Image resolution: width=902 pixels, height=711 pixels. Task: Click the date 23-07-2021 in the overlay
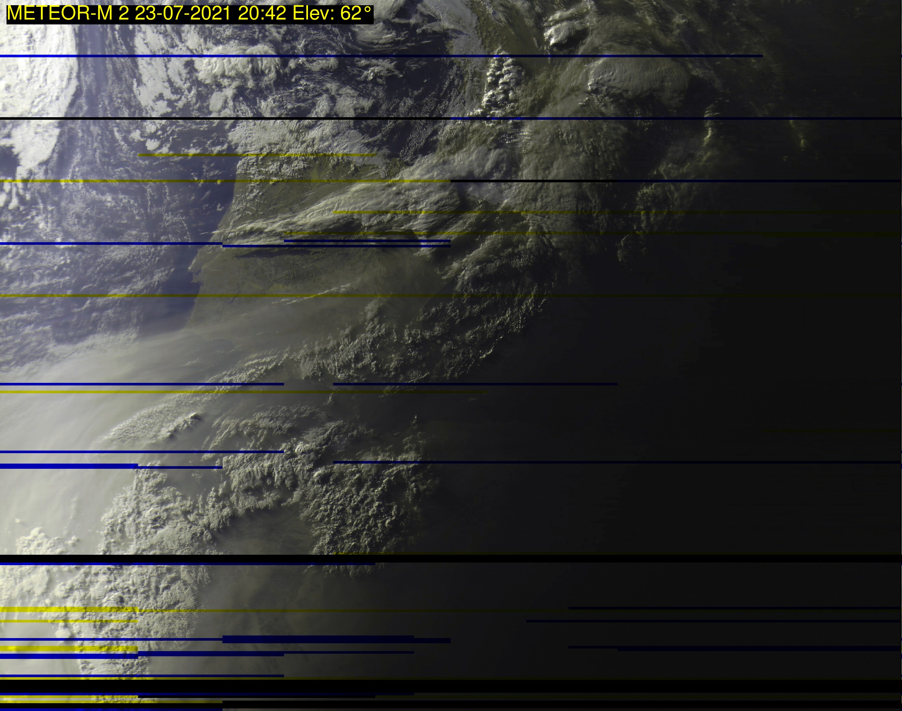(x=183, y=14)
